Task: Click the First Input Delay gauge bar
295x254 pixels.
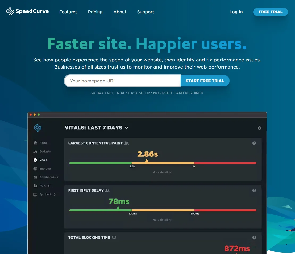Action: 163,210
